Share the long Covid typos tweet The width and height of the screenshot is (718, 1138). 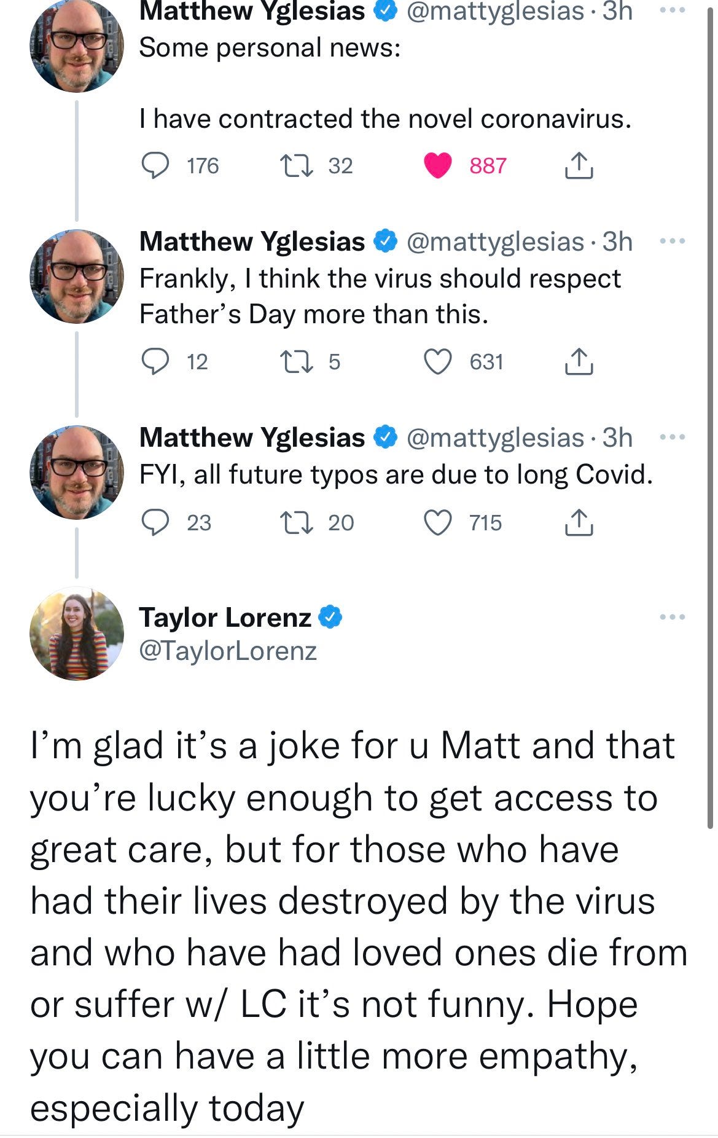[x=579, y=522]
